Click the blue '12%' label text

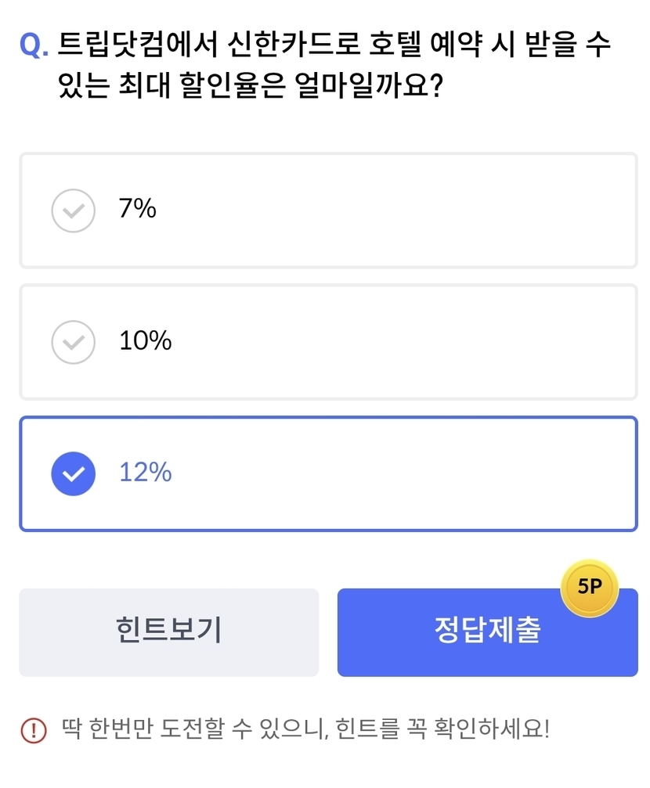click(x=145, y=472)
